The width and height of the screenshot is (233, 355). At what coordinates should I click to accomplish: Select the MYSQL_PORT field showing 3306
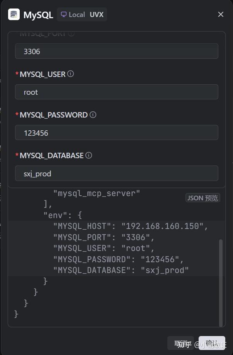[116, 51]
